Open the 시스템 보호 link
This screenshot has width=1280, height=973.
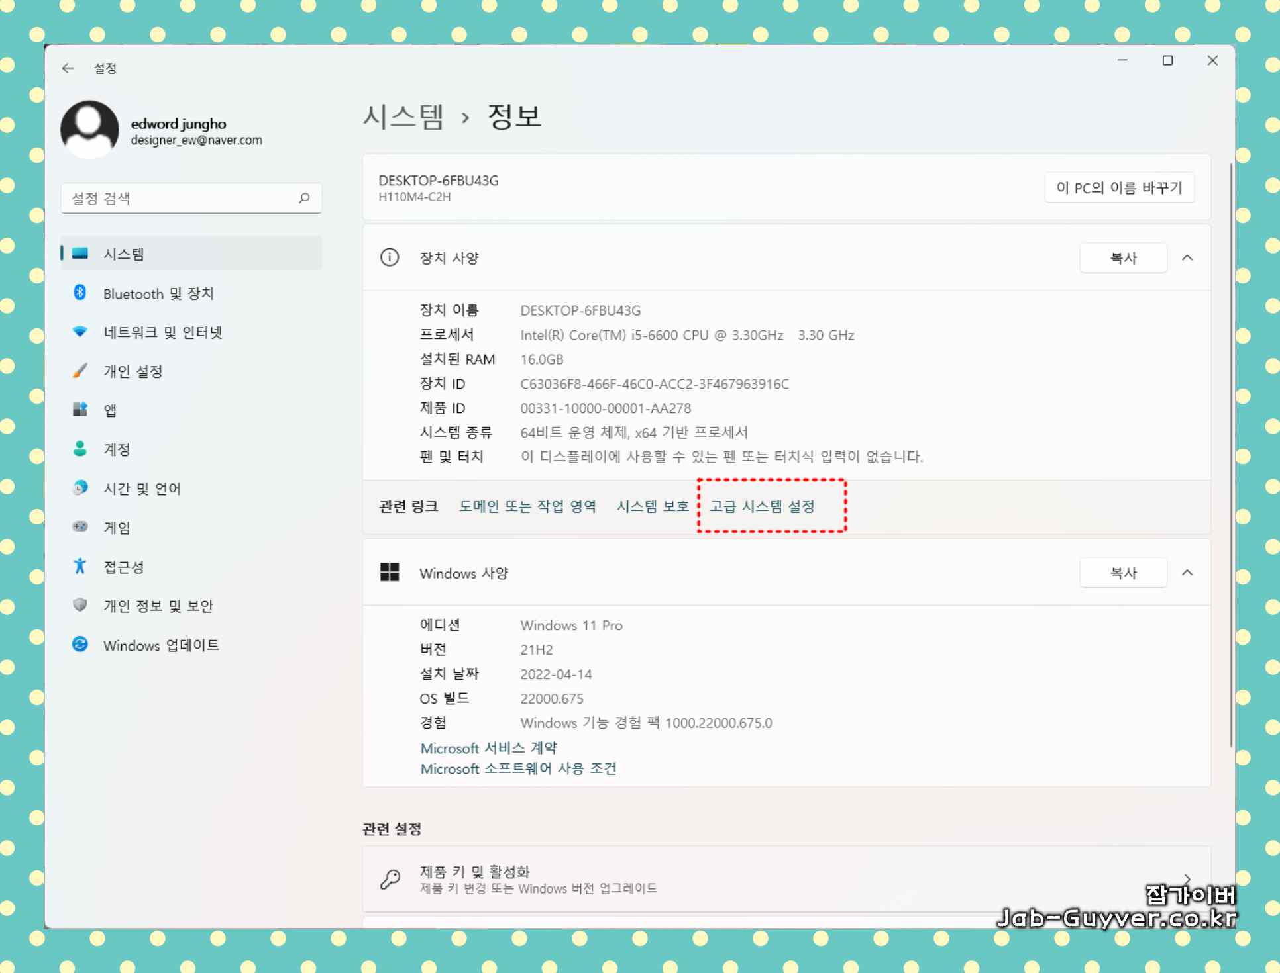653,506
